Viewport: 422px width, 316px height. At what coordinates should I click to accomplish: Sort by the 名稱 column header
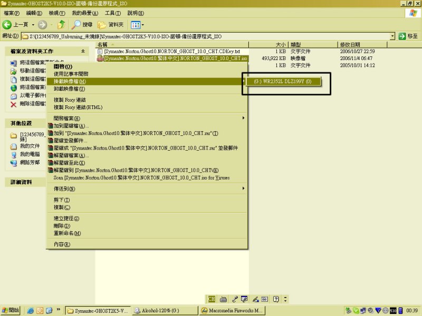click(172, 45)
